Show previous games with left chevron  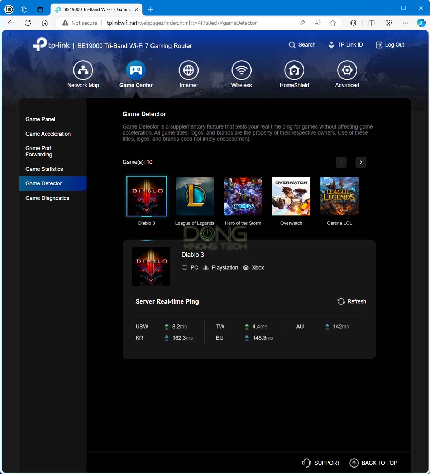click(x=341, y=162)
